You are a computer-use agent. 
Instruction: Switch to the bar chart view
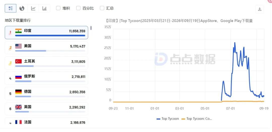click(x=44, y=8)
